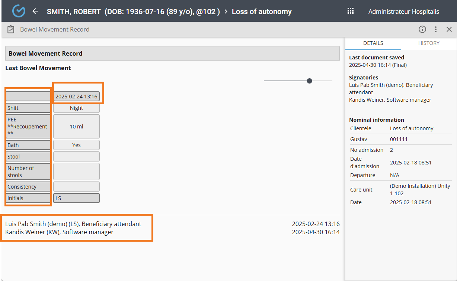Show document information icon
This screenshot has height=281, width=457.
pos(422,29)
